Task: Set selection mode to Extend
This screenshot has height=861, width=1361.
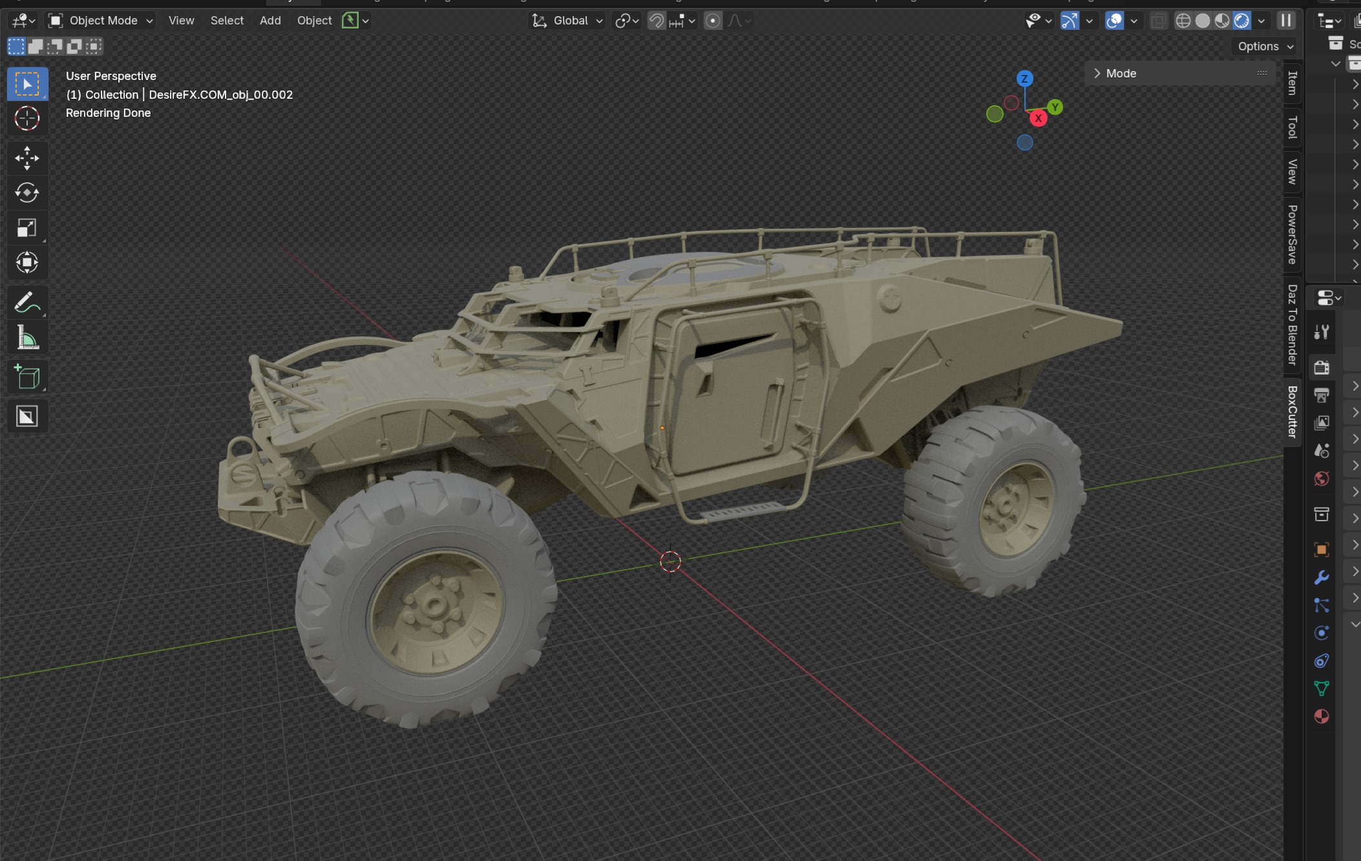Action: (x=36, y=46)
